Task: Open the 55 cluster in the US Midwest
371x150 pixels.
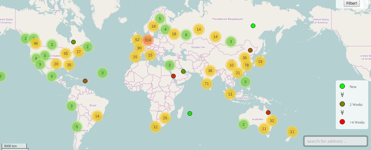Action: (66, 53)
